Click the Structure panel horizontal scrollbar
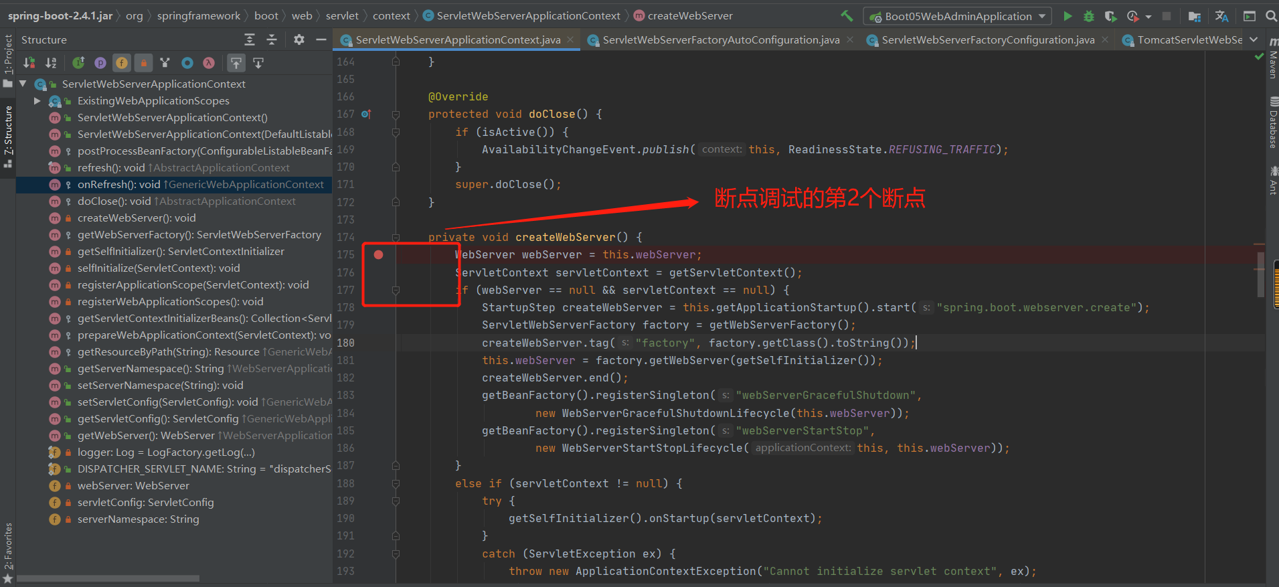This screenshot has height=587, width=1279. (x=108, y=578)
